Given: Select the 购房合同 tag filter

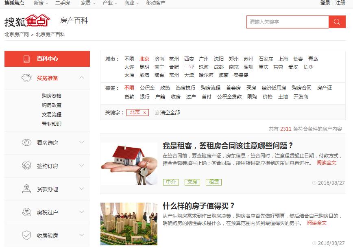Looking at the screenshot, I should pyautogui.click(x=302, y=88).
